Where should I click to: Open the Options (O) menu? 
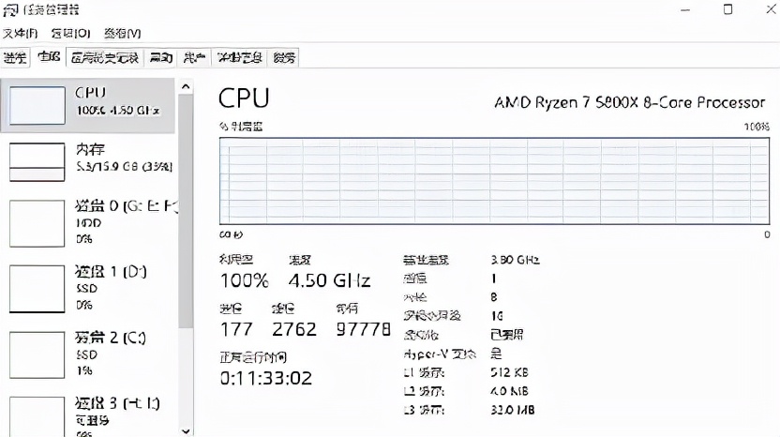point(70,34)
